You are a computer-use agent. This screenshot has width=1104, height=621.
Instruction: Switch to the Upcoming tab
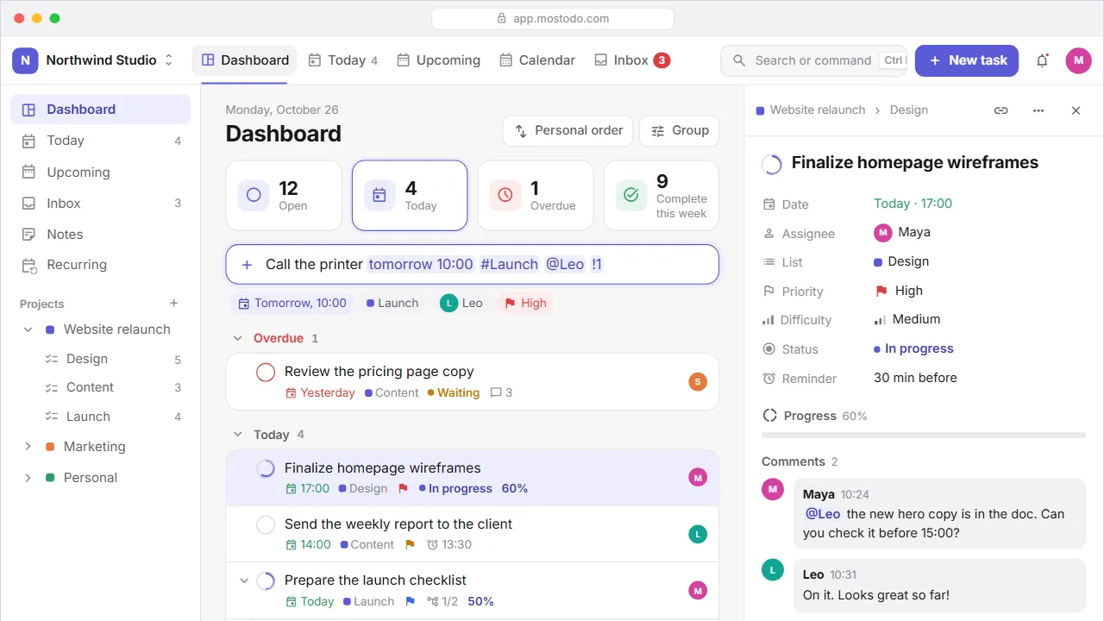tap(438, 60)
